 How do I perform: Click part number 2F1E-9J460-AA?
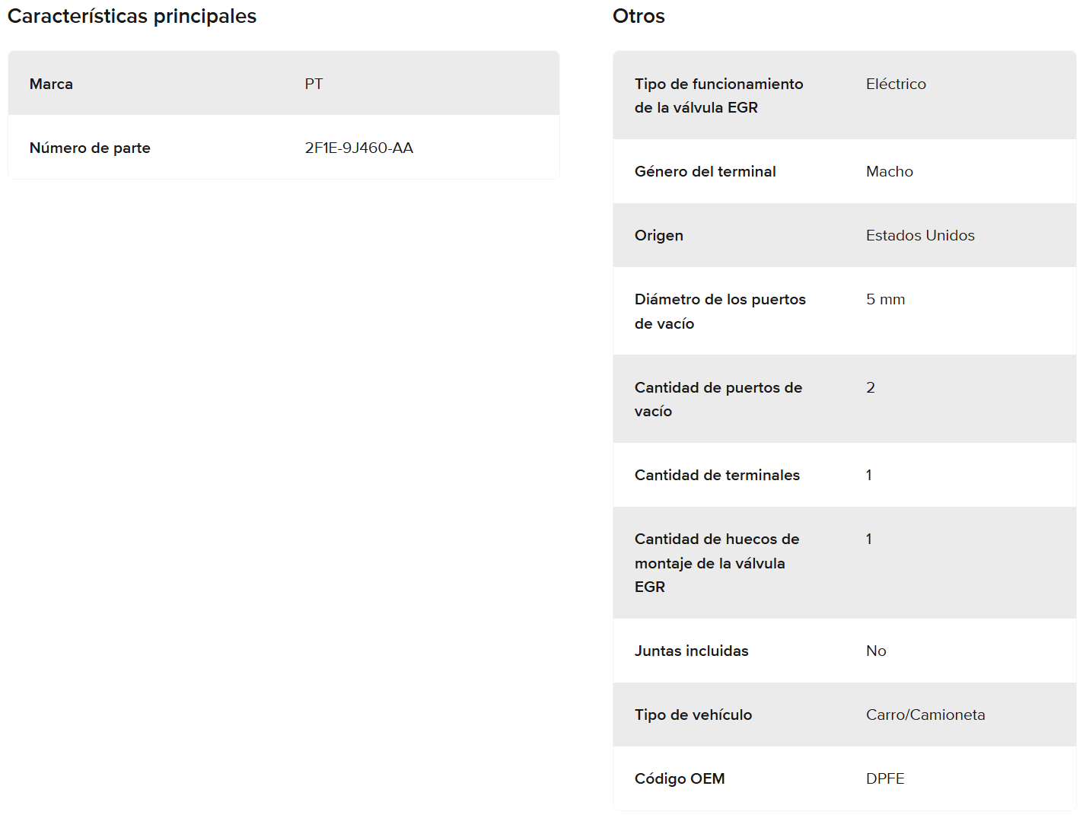pyautogui.click(x=359, y=148)
